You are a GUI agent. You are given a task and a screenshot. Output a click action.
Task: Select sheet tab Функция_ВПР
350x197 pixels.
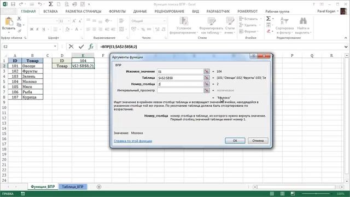43,187
